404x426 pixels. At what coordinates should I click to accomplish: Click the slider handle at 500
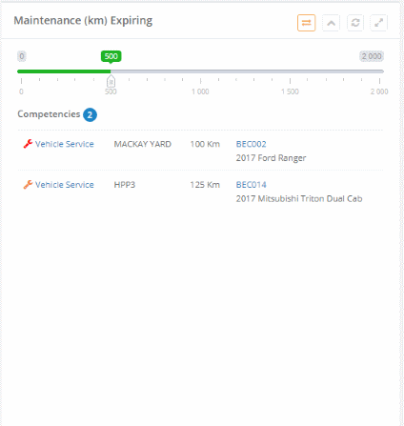111,81
